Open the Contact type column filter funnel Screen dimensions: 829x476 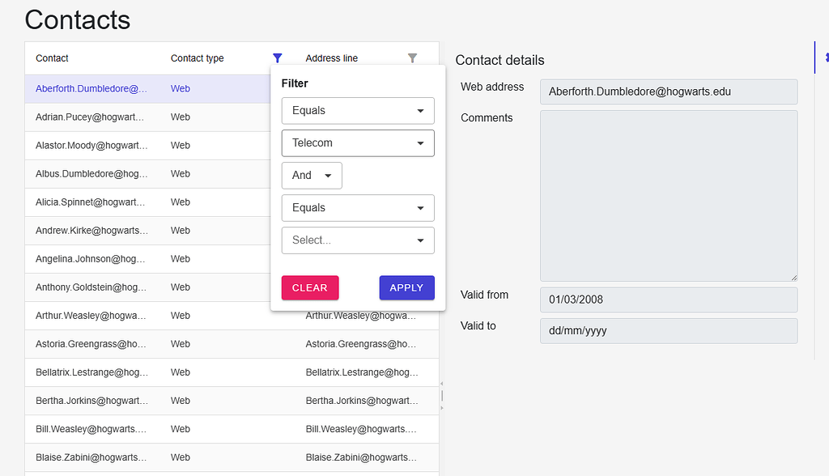pyautogui.click(x=278, y=57)
